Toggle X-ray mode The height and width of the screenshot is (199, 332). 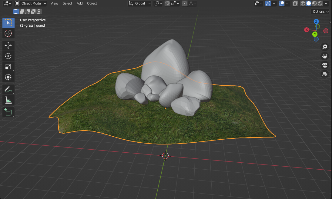click(295, 3)
